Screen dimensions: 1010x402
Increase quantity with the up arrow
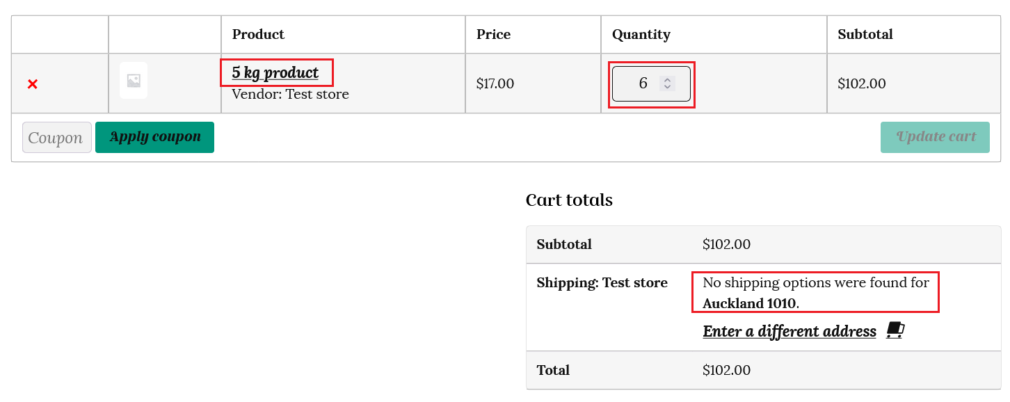668,80
